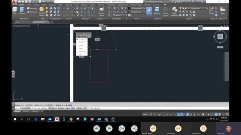The width and height of the screenshot is (241, 135).
Task: Choose Angle in the measure popup
Action: point(82,45)
